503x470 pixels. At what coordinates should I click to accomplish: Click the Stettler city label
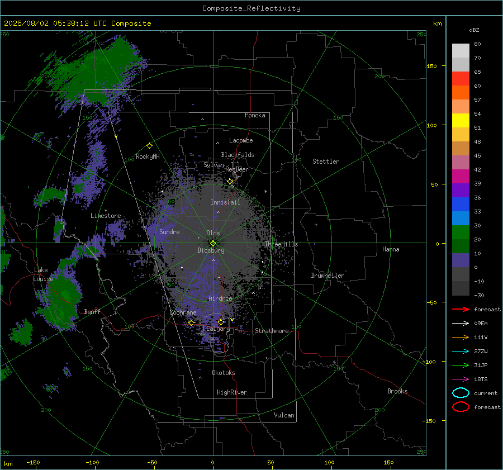coord(326,162)
